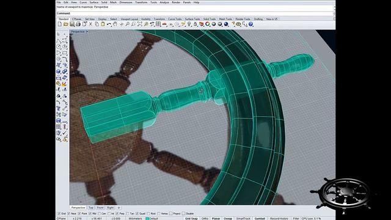Screen dimensions: 391x220
Task: Click the Undo arrow icon
Action: point(109,24)
